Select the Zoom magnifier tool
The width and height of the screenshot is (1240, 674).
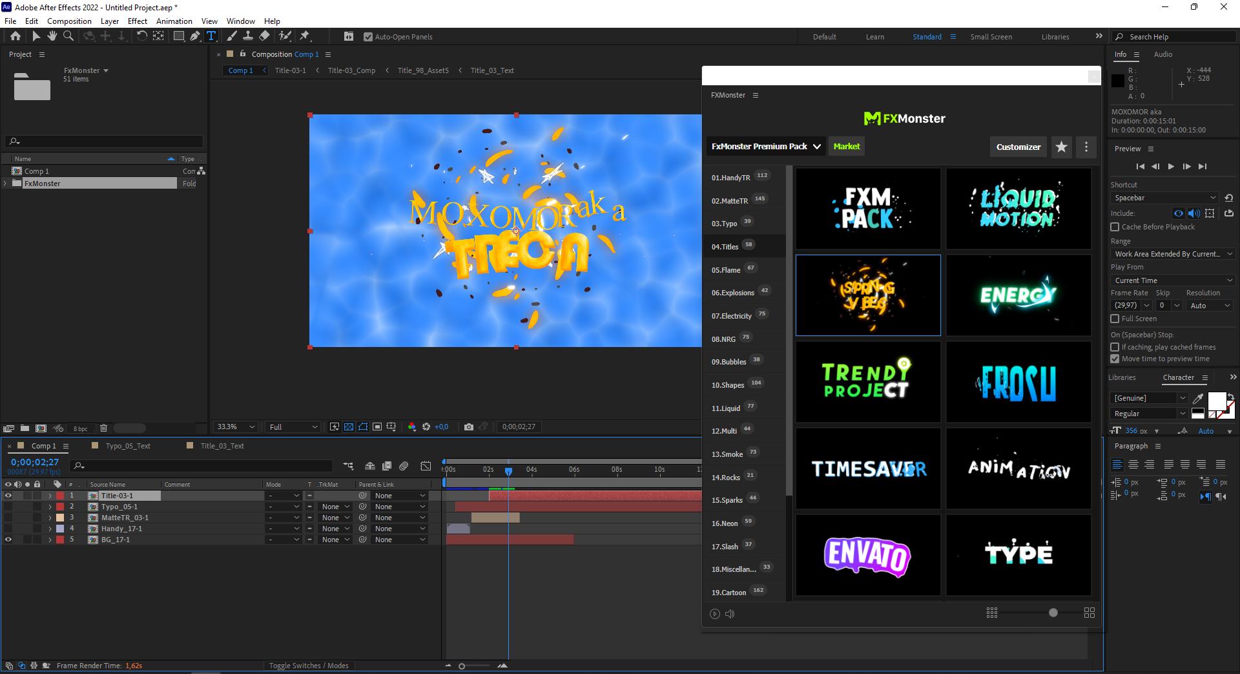click(68, 36)
